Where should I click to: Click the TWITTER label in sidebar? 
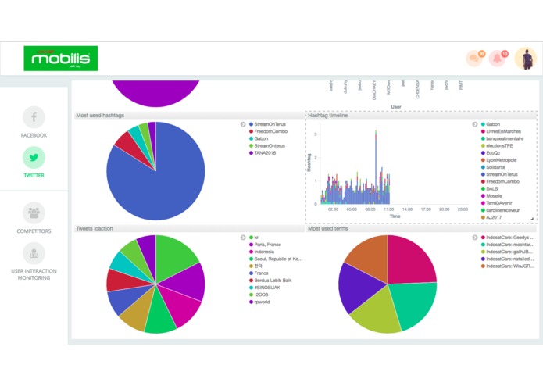[x=34, y=176]
